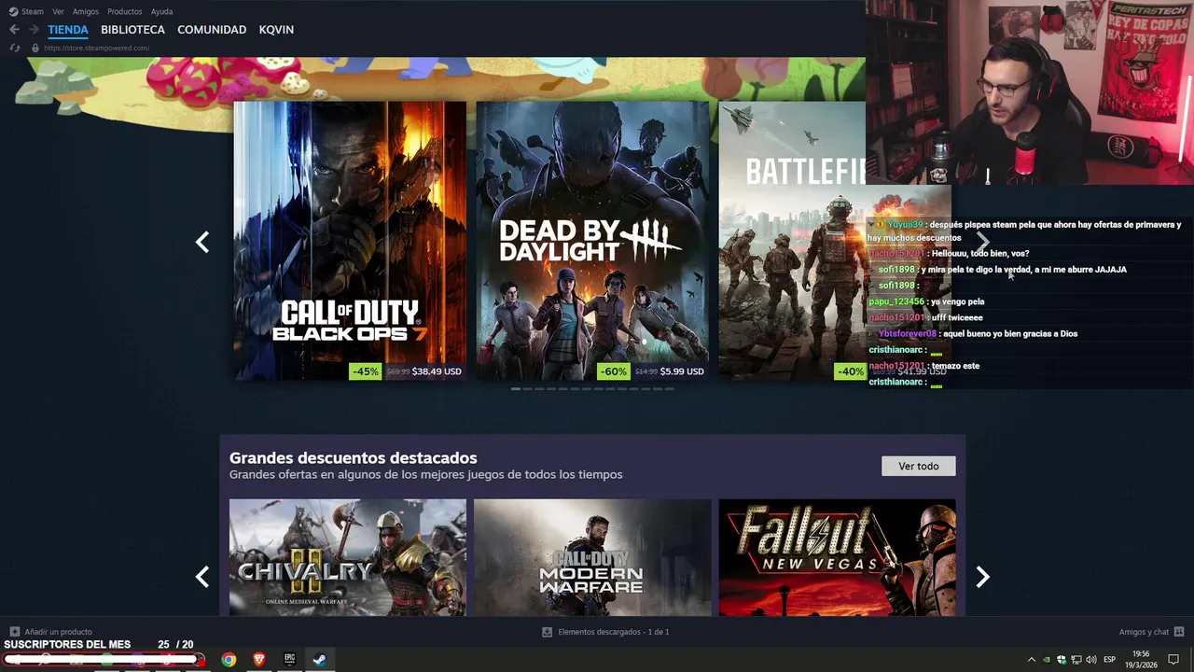Viewport: 1194px width, 672px height.
Task: Expand the system tray hidden icons chevron
Action: point(1031,660)
